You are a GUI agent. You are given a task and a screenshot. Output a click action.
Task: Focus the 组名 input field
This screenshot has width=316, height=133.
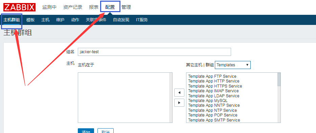point(154,52)
